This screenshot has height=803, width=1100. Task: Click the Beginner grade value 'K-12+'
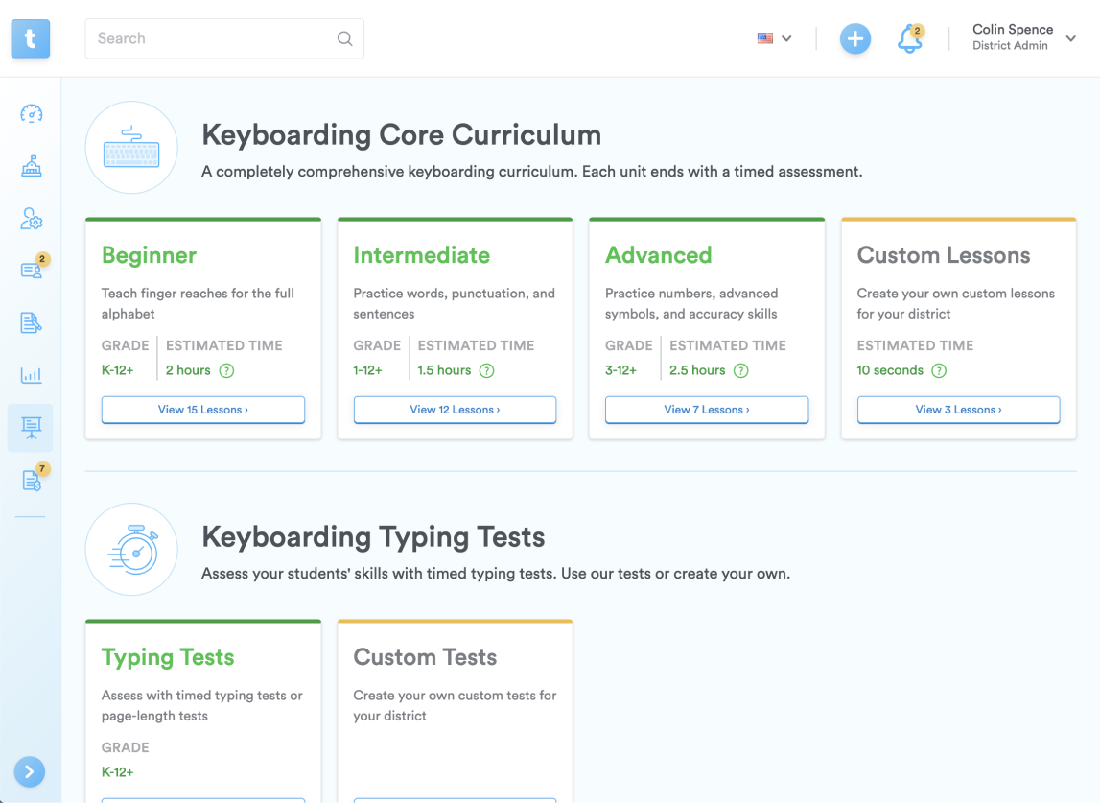tap(118, 370)
